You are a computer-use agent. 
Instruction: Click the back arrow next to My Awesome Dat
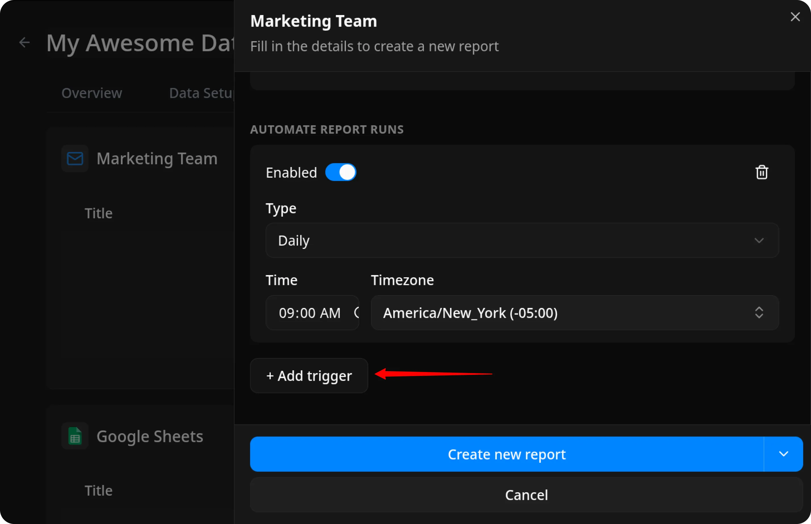(x=24, y=42)
